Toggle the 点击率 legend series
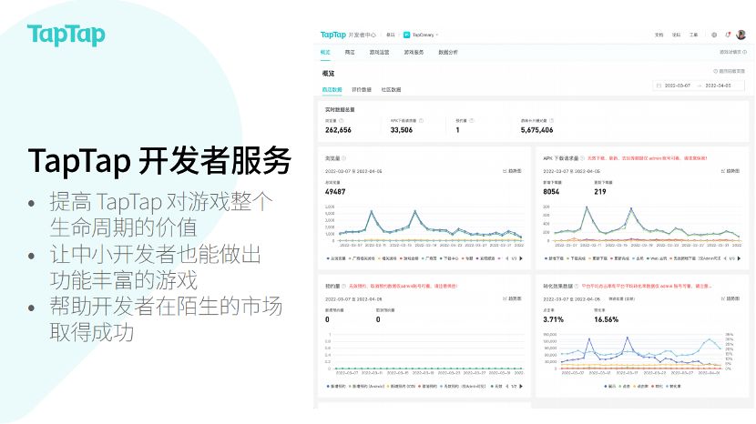 [x=642, y=387]
